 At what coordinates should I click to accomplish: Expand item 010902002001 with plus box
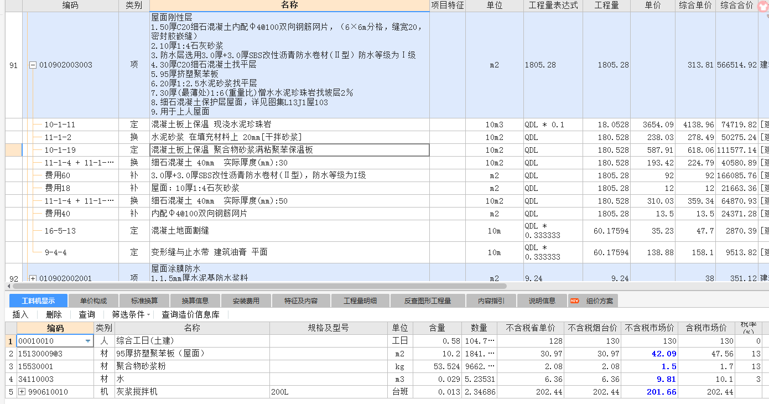coord(33,278)
